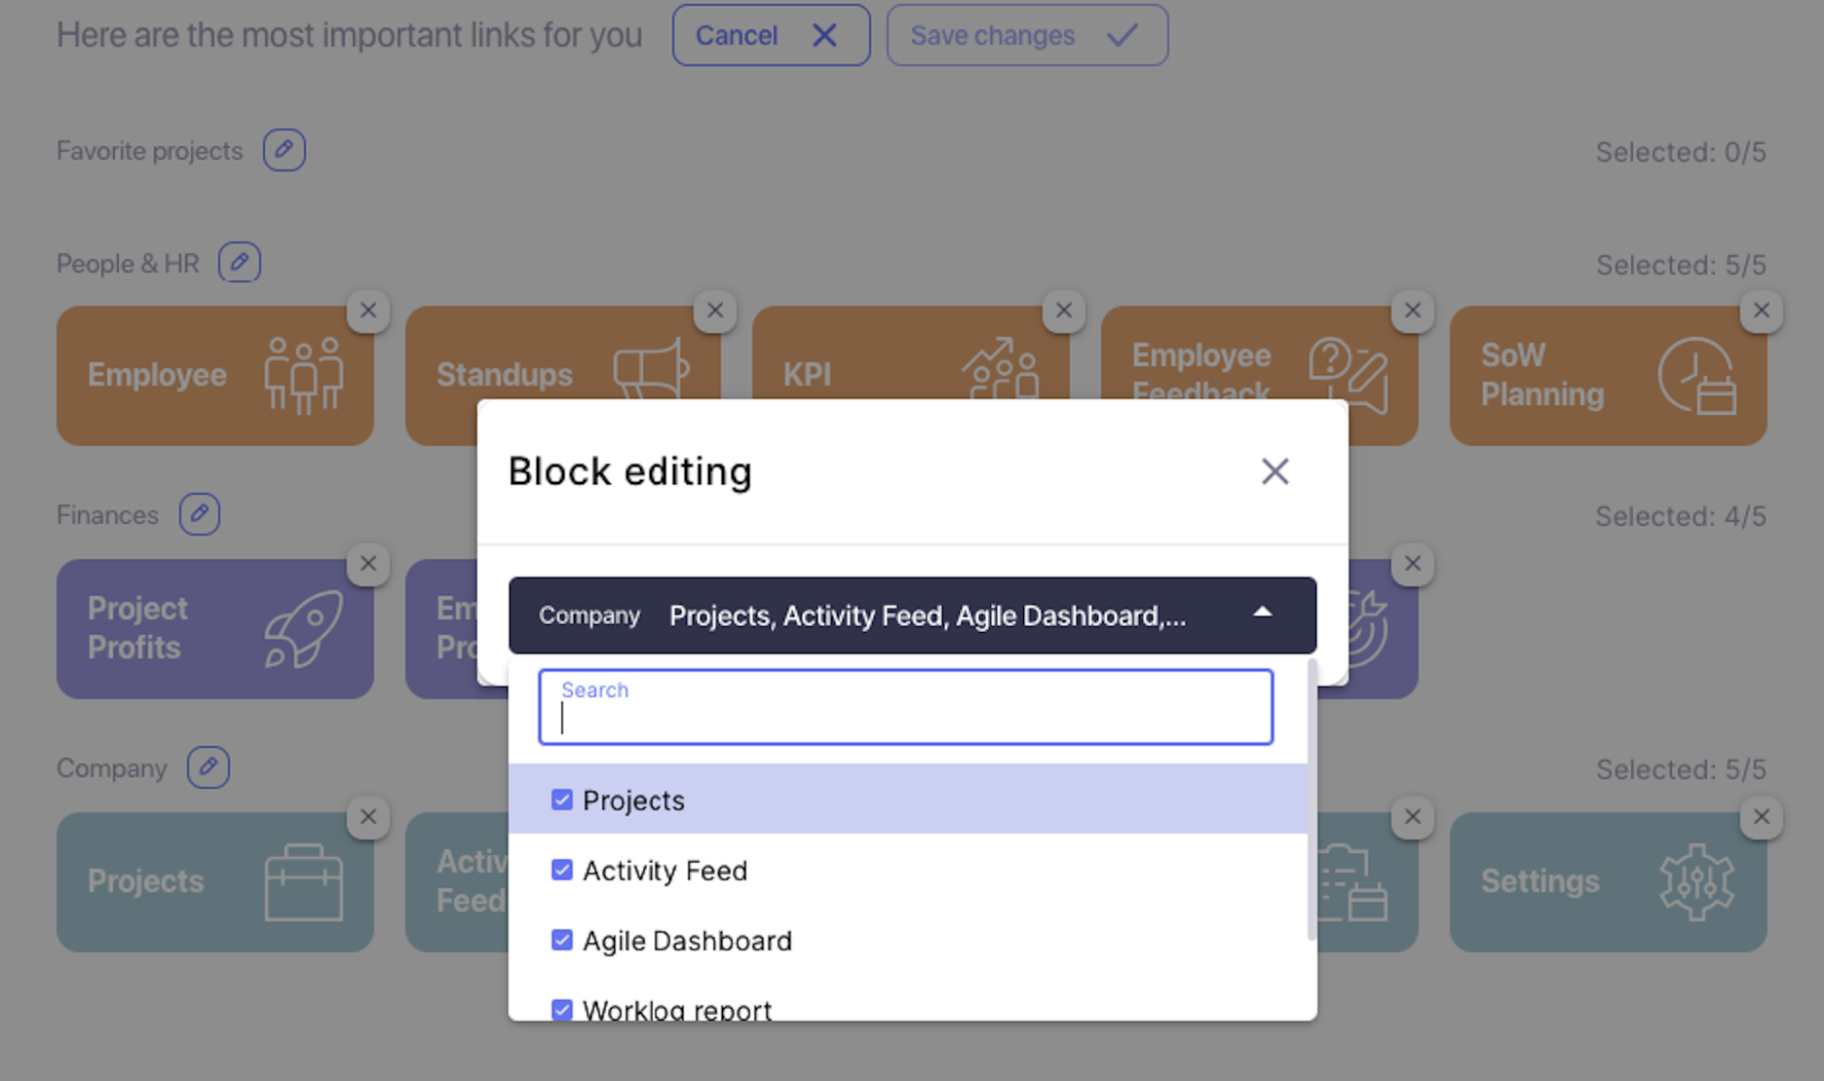Edit the Favorite projects block with pencil icon
This screenshot has width=1824, height=1081.
pos(284,150)
